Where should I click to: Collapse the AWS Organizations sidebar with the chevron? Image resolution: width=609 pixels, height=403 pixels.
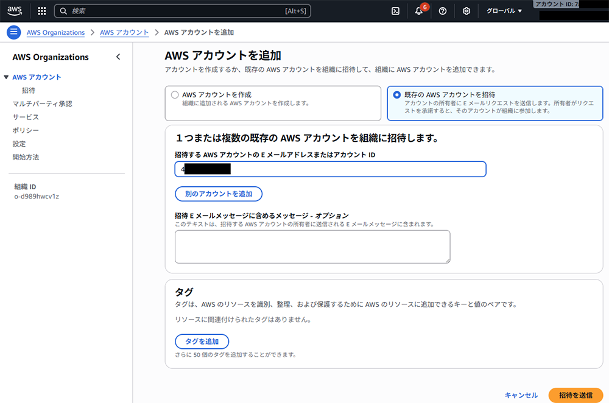click(x=118, y=57)
